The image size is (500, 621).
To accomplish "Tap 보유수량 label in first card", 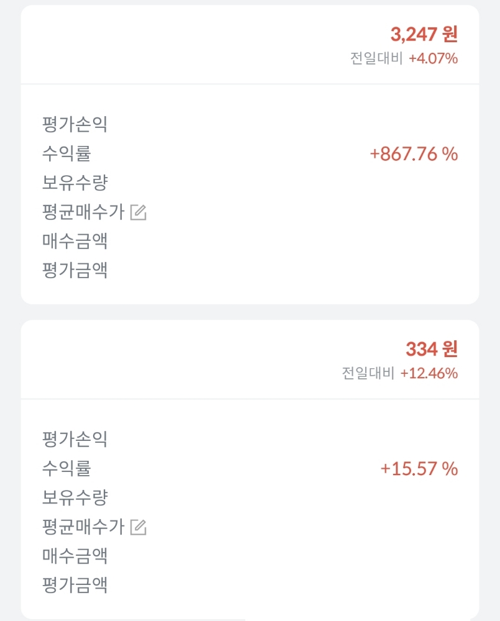I will coord(75,183).
